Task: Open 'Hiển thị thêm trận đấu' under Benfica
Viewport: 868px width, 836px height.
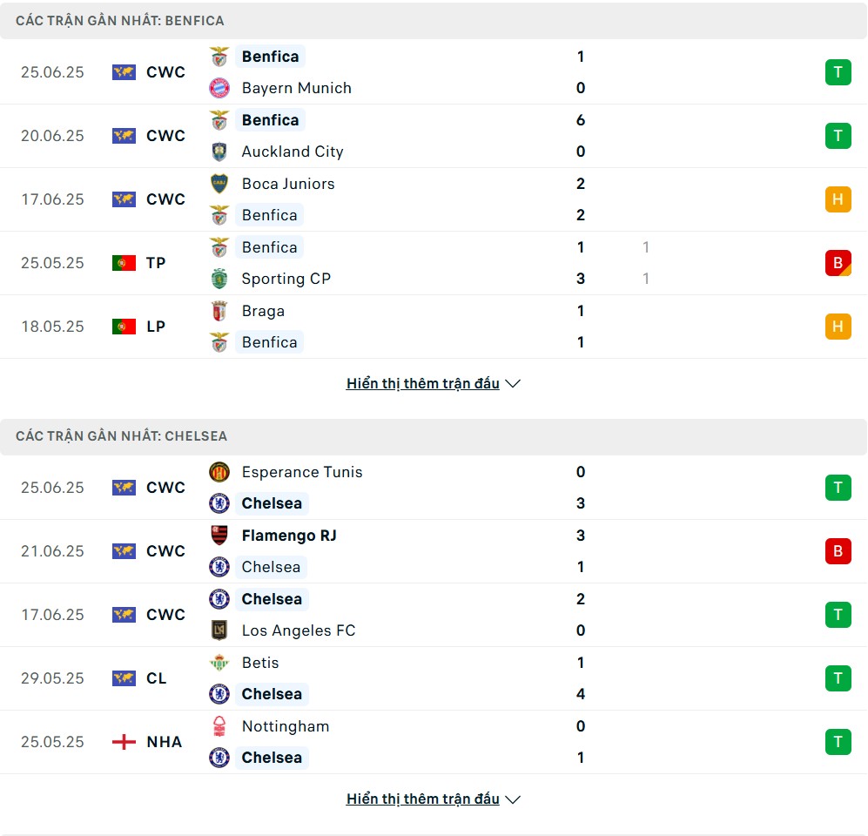Action: [x=423, y=384]
